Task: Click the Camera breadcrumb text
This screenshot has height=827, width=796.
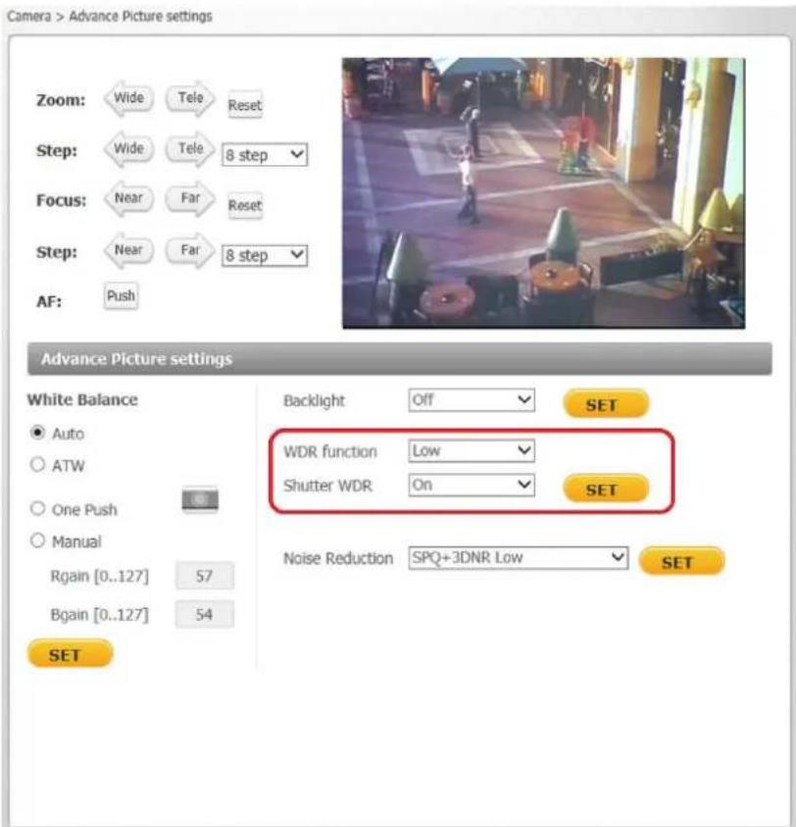Action: point(29,17)
